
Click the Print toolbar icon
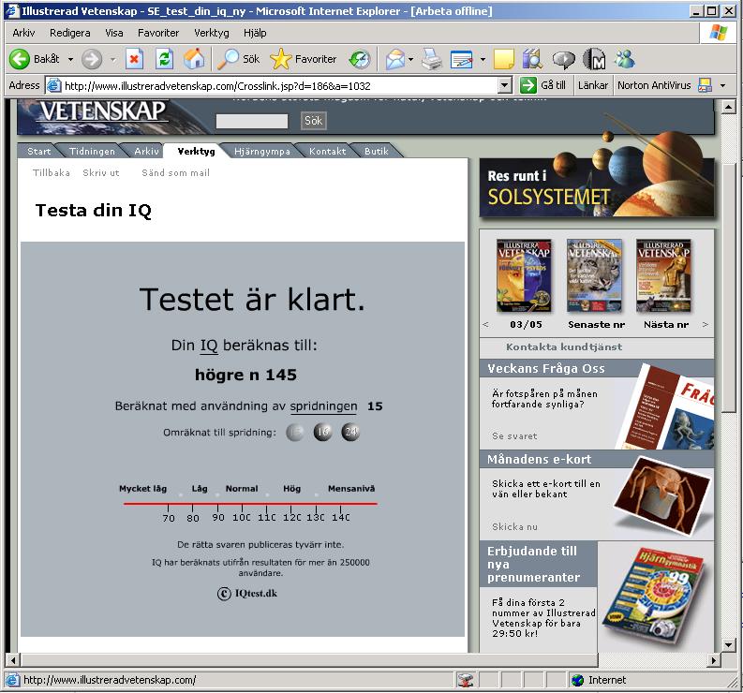pos(432,59)
